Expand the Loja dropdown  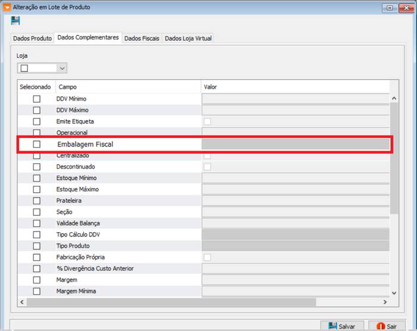pos(62,68)
